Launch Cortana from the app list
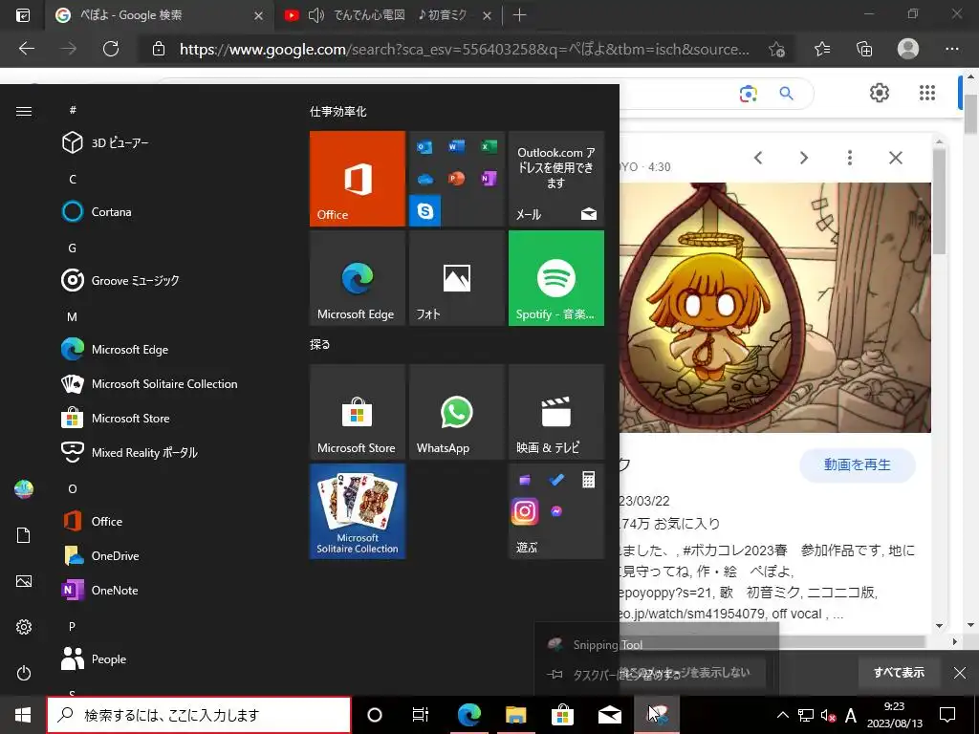Viewport: 979px width, 734px height. coord(168,211)
